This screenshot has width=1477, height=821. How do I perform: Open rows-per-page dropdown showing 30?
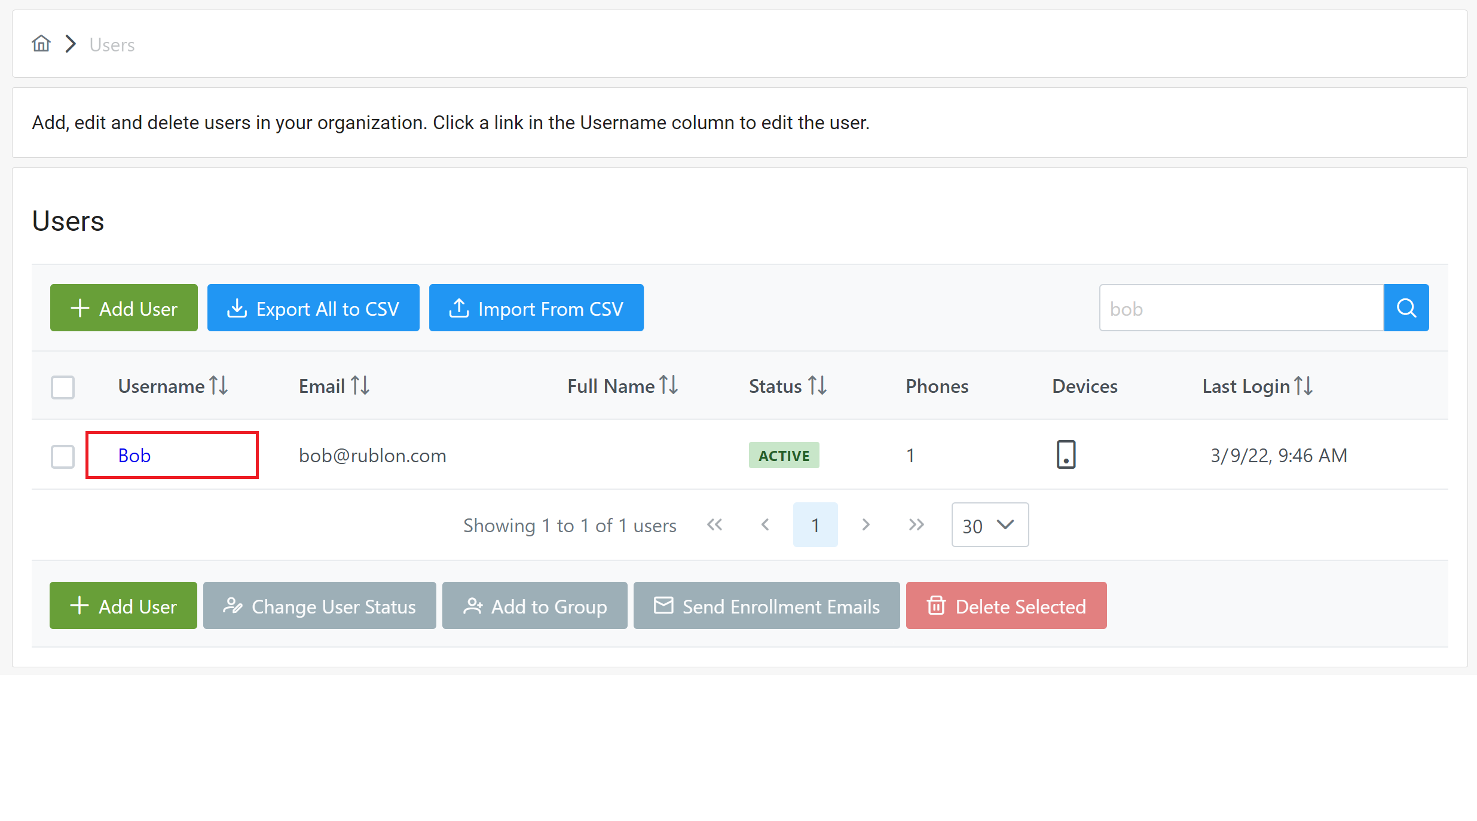click(x=989, y=525)
